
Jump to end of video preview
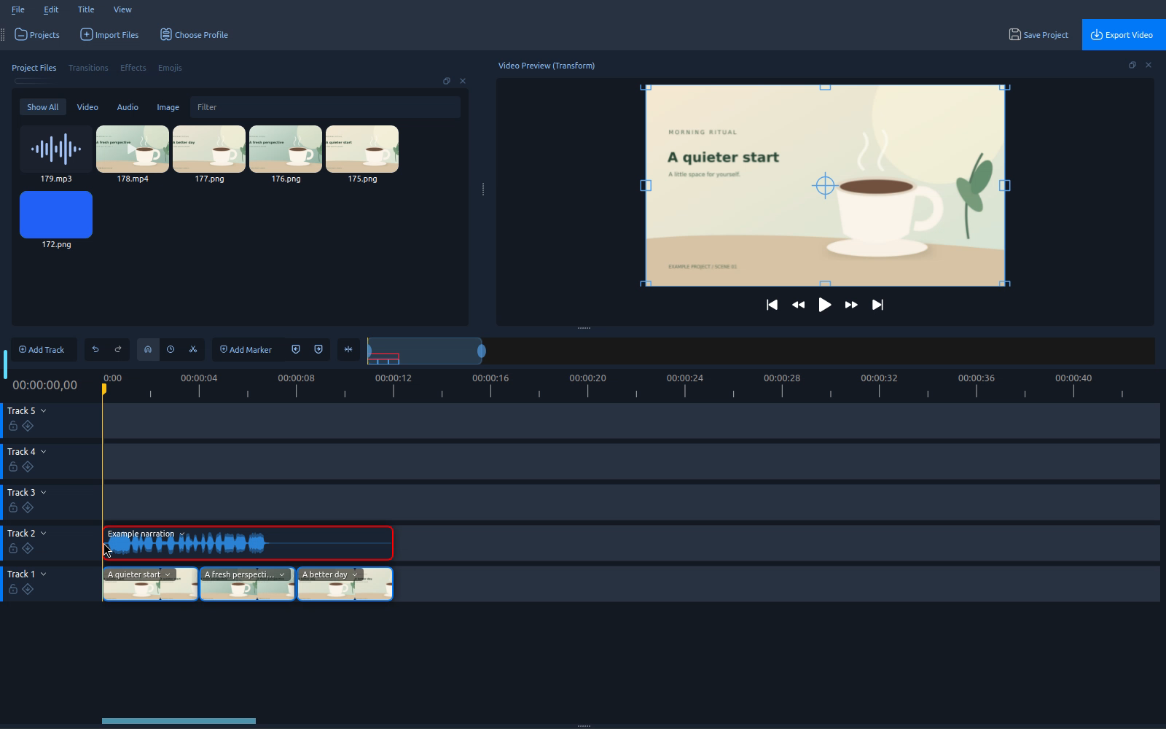877,305
